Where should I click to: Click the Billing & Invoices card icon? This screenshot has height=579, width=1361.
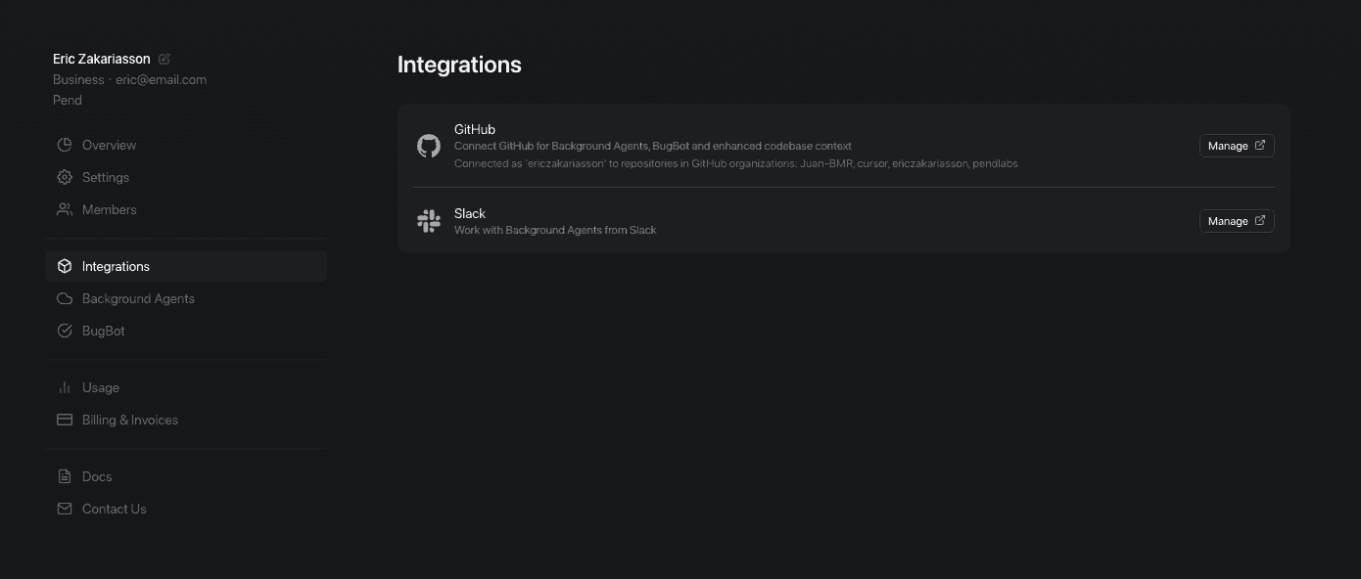pyautogui.click(x=64, y=420)
